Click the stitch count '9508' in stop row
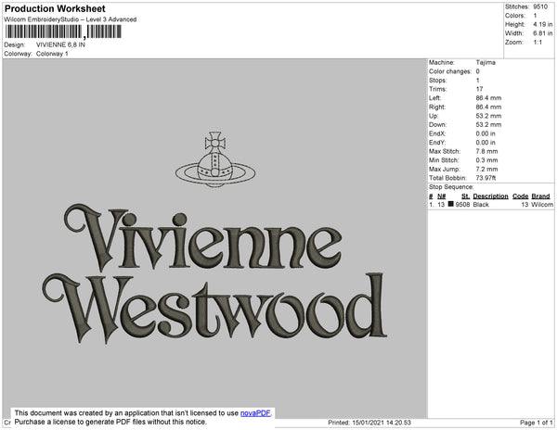 tap(462, 205)
